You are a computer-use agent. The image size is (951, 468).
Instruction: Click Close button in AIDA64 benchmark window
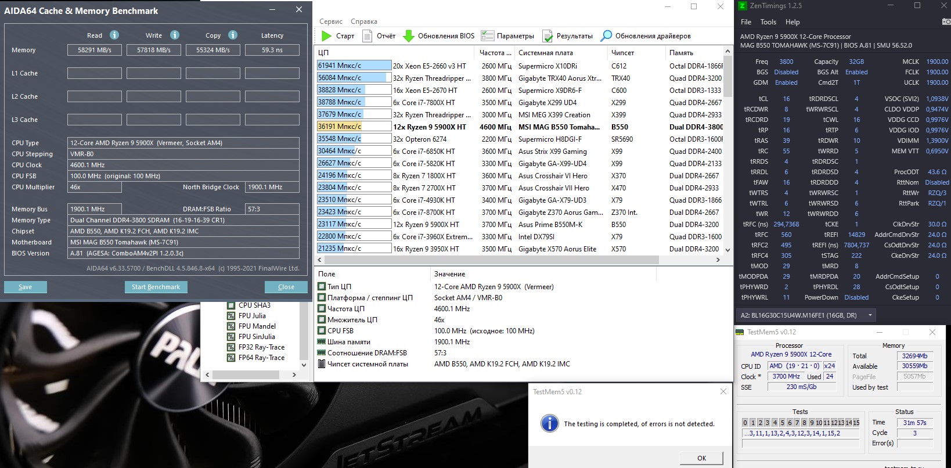coord(286,287)
